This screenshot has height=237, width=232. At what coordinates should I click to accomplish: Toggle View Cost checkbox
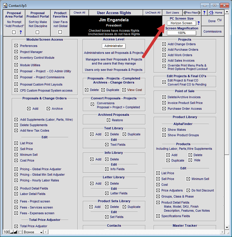[124, 90]
